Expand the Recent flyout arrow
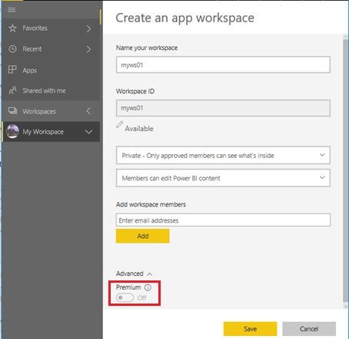 (88, 49)
